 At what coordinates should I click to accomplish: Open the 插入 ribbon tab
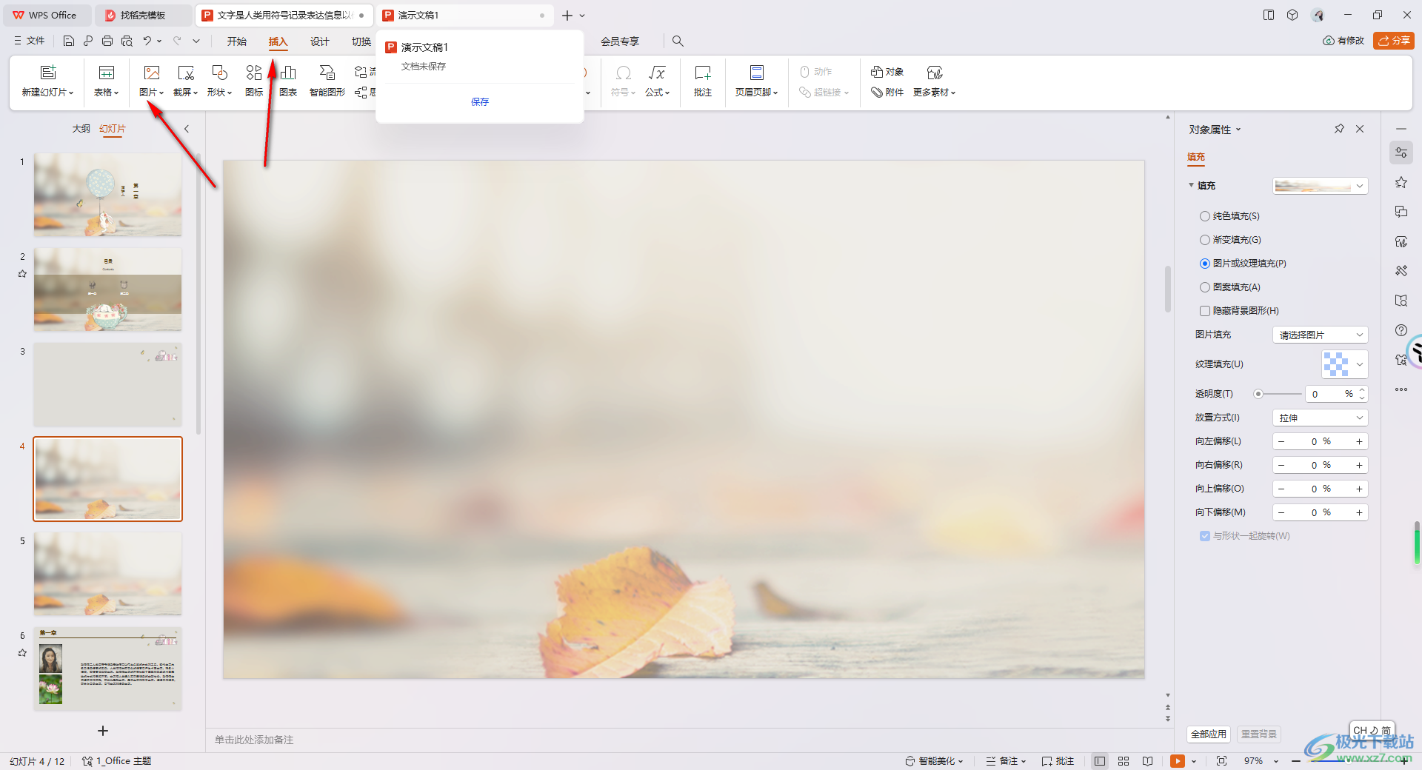(x=278, y=41)
